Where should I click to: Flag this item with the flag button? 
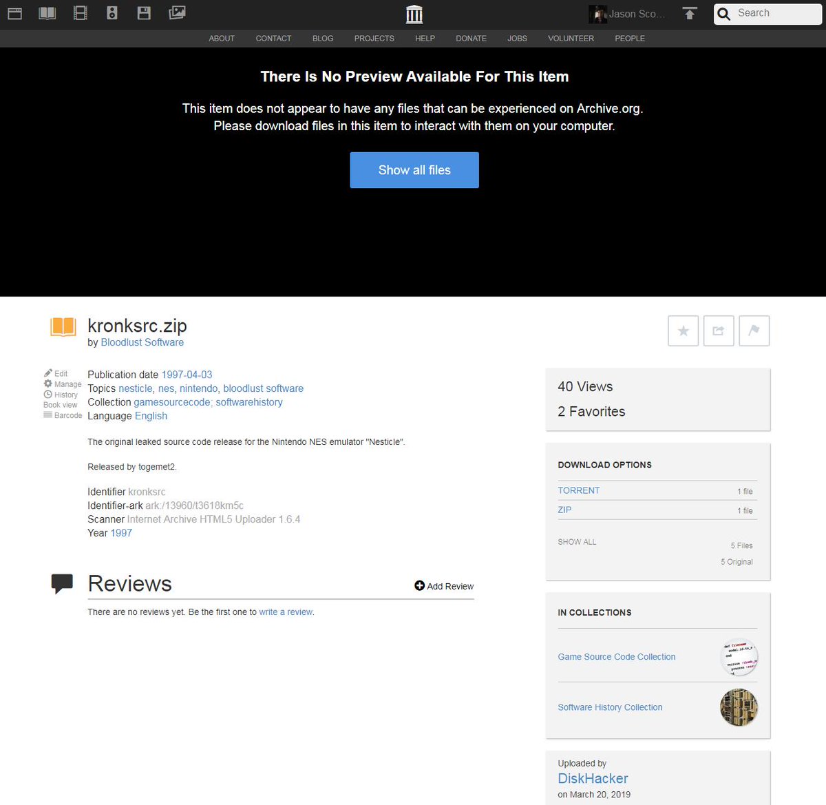(x=754, y=331)
